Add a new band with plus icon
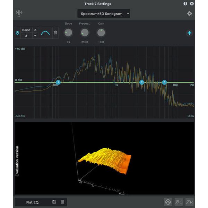Viewport: 208px width, 208px height. [x=189, y=33]
